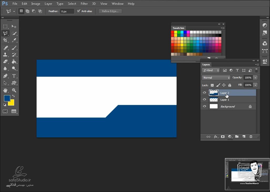270x192 pixels.
Task: Select the Crop tool
Action: point(5,40)
